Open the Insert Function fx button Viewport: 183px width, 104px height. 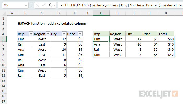[x=50, y=5]
